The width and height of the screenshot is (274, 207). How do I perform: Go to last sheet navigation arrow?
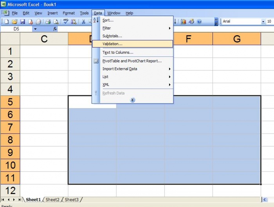point(20,200)
